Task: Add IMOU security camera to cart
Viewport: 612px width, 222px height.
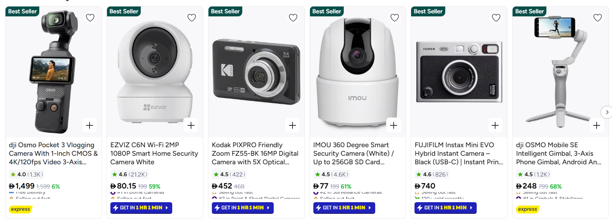Action: click(394, 125)
